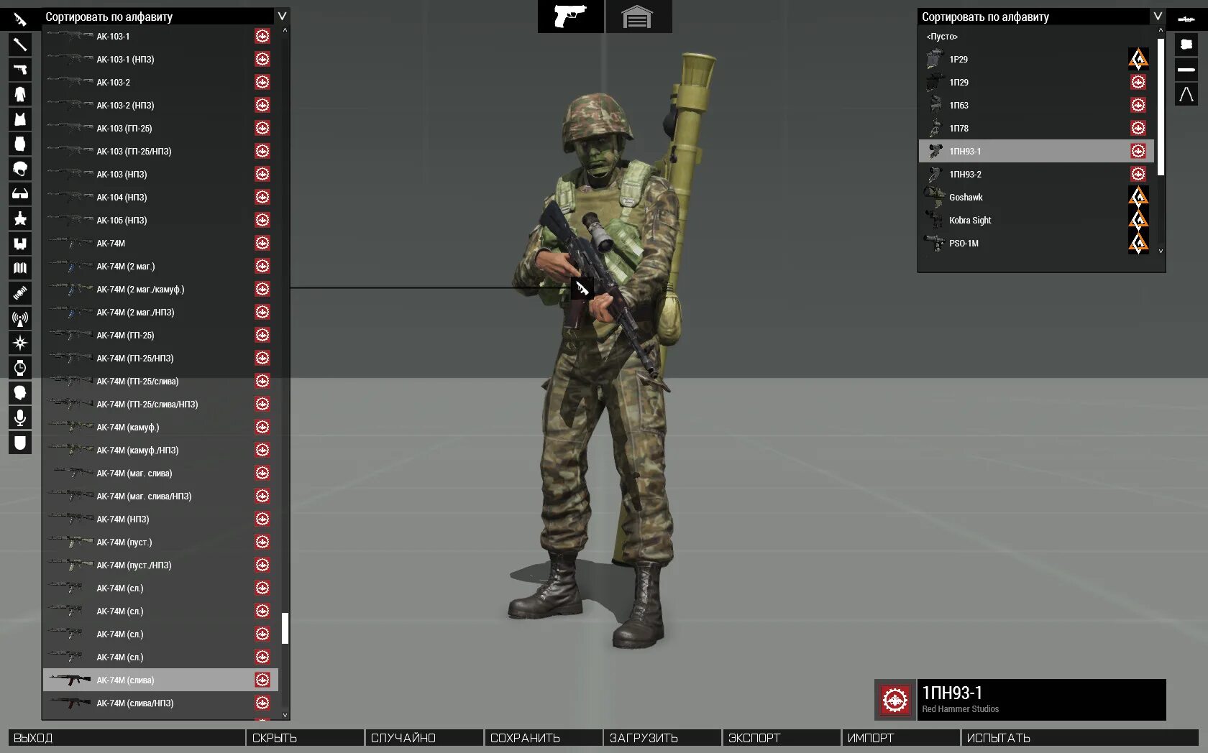Select the primary weapon category icon
This screenshot has width=1208, height=753.
20,19
